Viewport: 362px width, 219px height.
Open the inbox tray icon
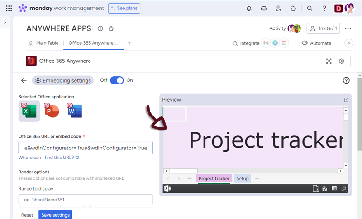263,8
